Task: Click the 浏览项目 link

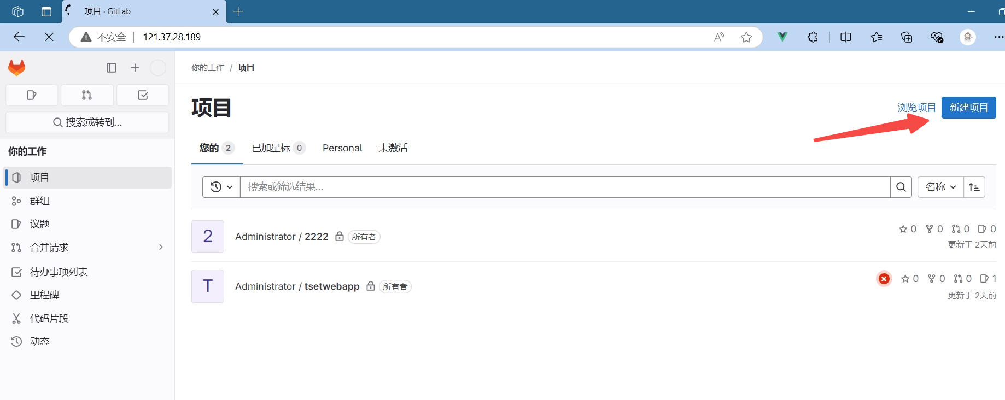Action: coord(916,108)
